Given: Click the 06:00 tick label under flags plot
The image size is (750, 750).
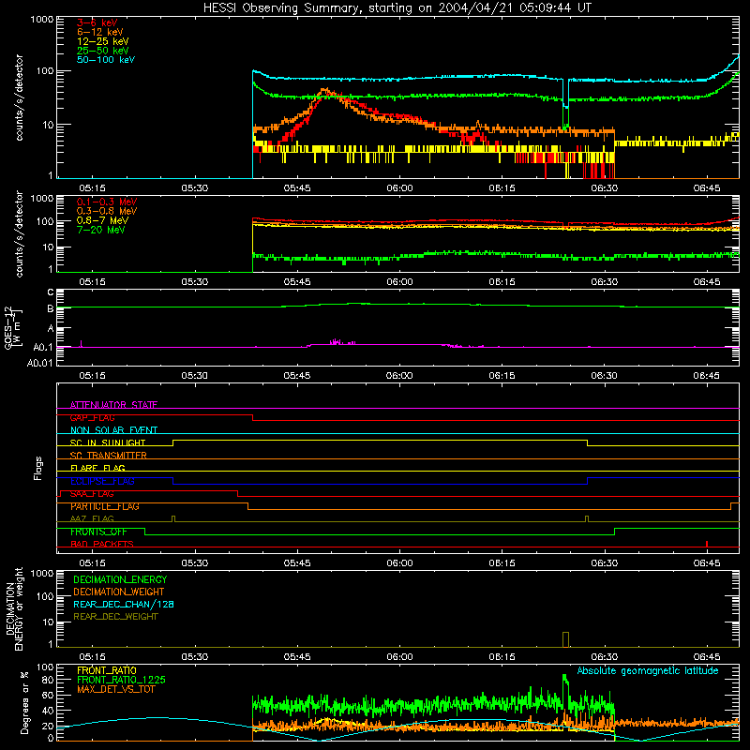Looking at the screenshot, I should tap(399, 563).
